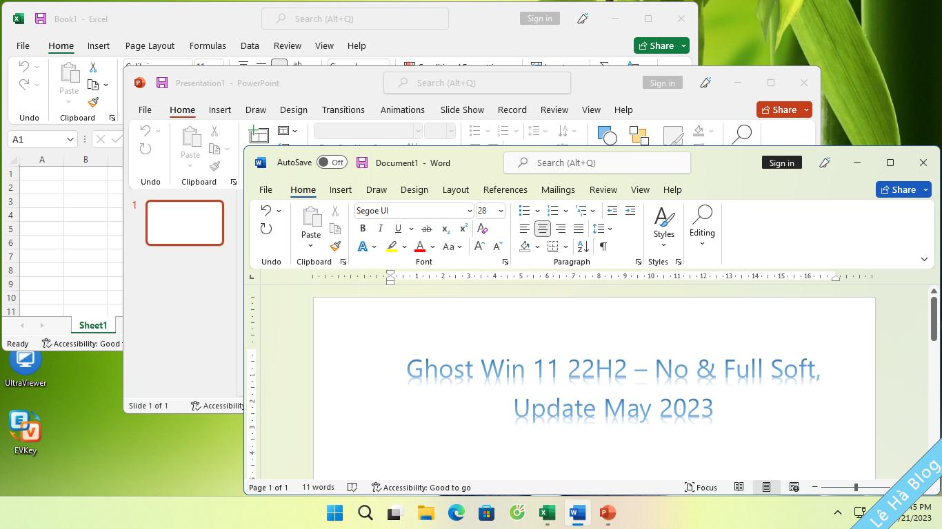Open the References tab in Word

click(x=505, y=189)
